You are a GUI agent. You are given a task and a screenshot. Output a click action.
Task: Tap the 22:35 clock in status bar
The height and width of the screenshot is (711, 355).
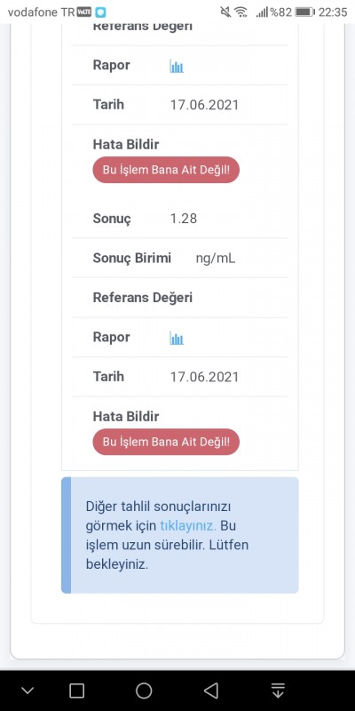click(333, 12)
